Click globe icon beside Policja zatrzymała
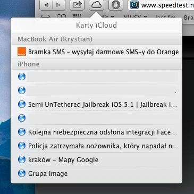The width and height of the screenshot is (194, 194). click(x=22, y=146)
